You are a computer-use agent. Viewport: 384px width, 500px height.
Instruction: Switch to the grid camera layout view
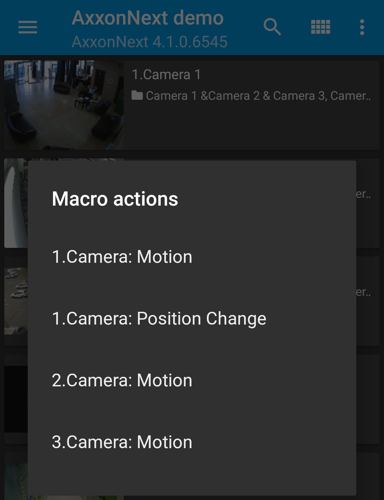320,27
